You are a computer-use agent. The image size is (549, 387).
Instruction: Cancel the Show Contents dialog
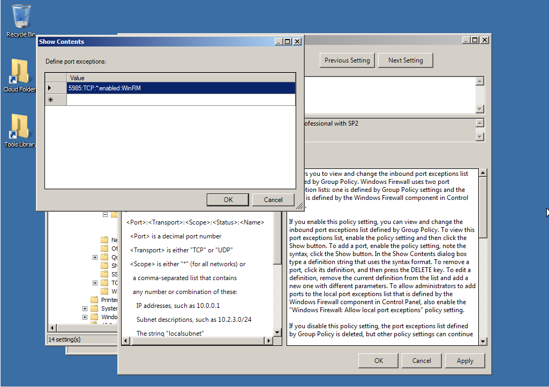click(x=273, y=199)
